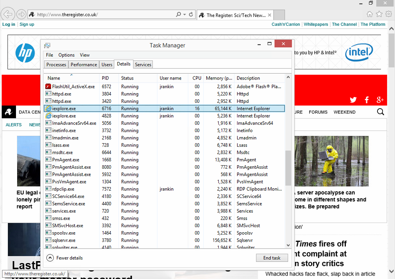Switch to the Performance tab

click(83, 65)
